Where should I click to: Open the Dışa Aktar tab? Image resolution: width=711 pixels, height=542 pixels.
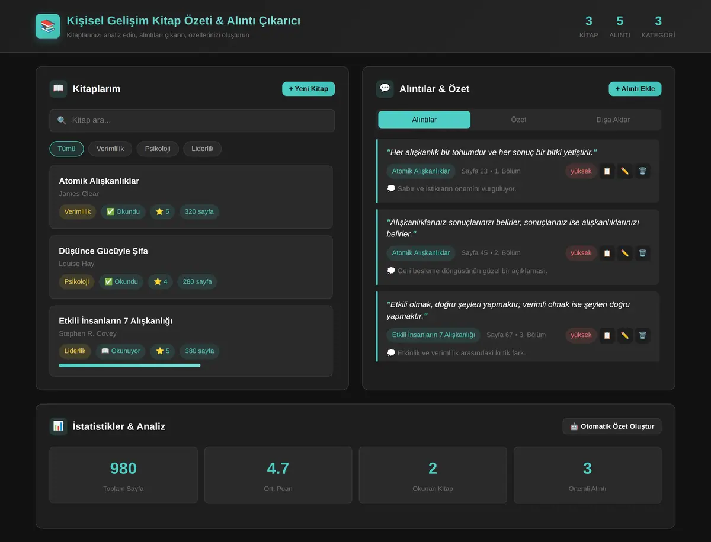coord(613,120)
